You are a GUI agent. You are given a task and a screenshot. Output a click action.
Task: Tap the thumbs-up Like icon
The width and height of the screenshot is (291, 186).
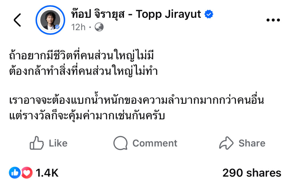pos(37,143)
